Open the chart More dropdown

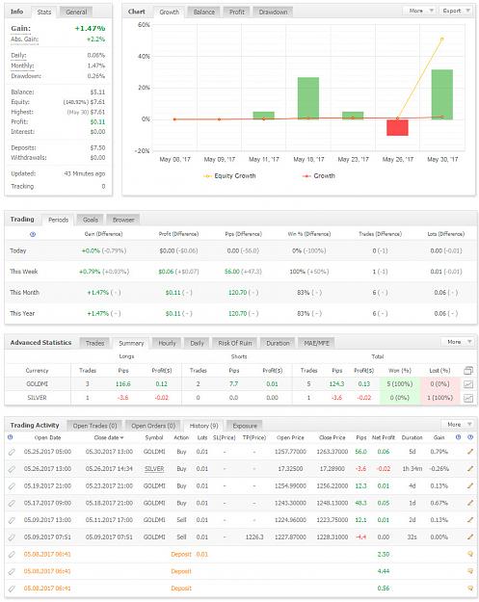[418, 11]
